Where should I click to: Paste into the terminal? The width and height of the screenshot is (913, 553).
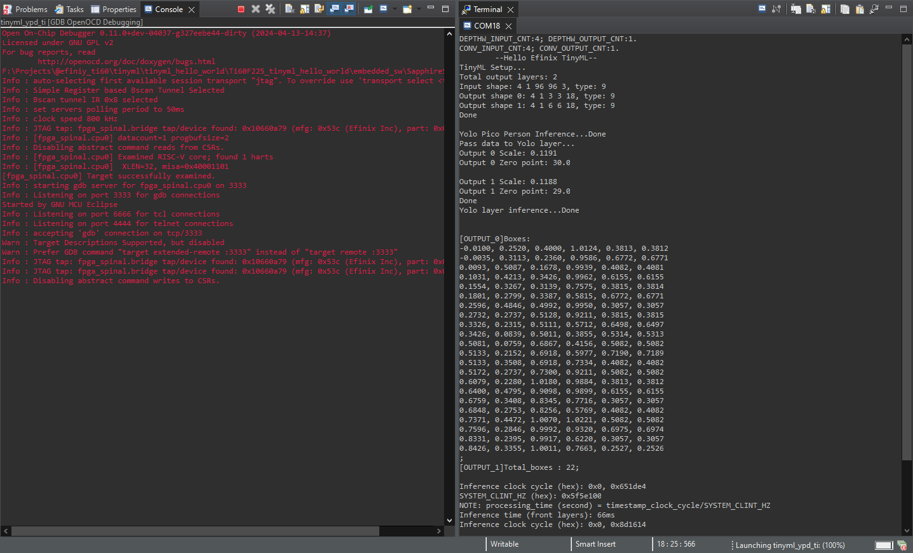860,9
